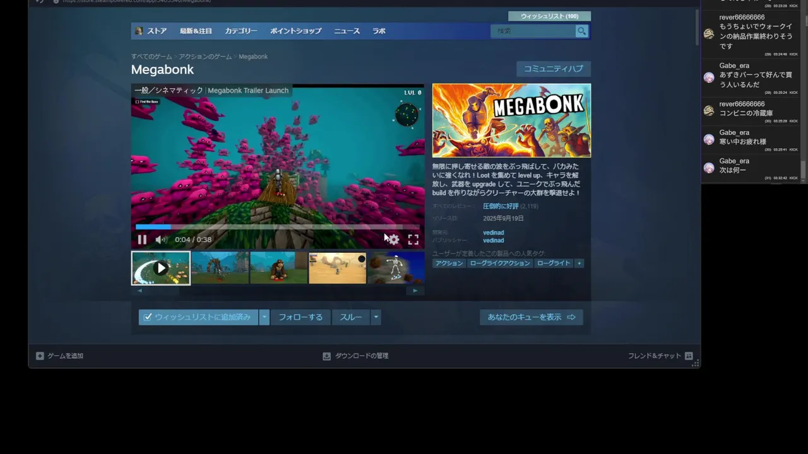Select the fifth thumbnail with skeleton
The height and width of the screenshot is (454, 808).
tap(396, 268)
